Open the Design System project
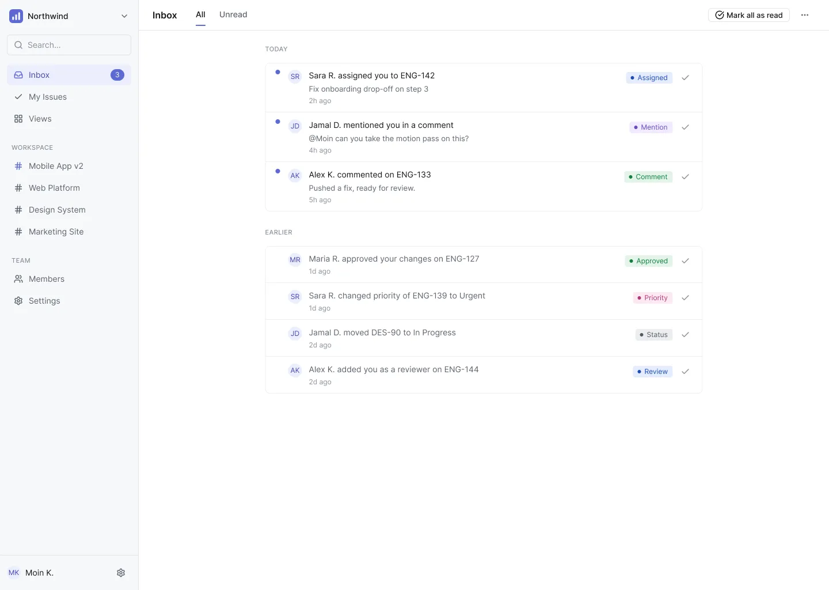The image size is (829, 590). point(69,210)
